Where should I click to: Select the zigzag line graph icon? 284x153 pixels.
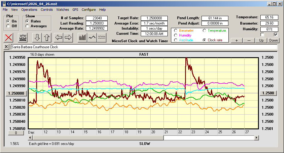click(x=92, y=37)
